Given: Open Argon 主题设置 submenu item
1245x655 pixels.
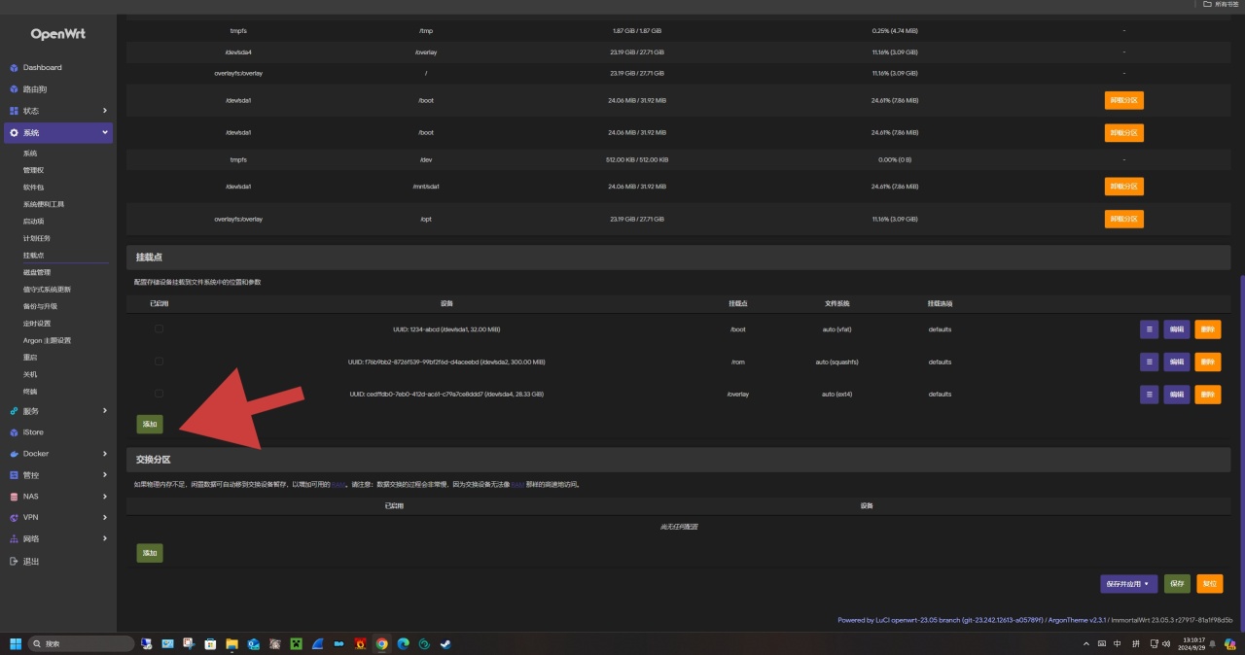Looking at the screenshot, I should coord(48,340).
